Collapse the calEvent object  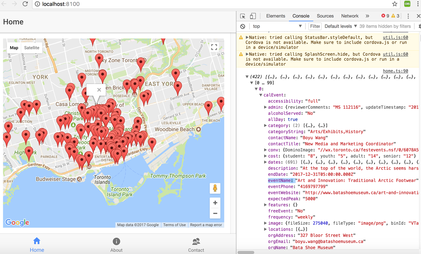(x=261, y=95)
